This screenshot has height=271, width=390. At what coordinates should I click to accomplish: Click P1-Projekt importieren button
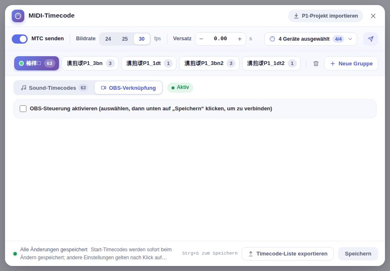(325, 16)
